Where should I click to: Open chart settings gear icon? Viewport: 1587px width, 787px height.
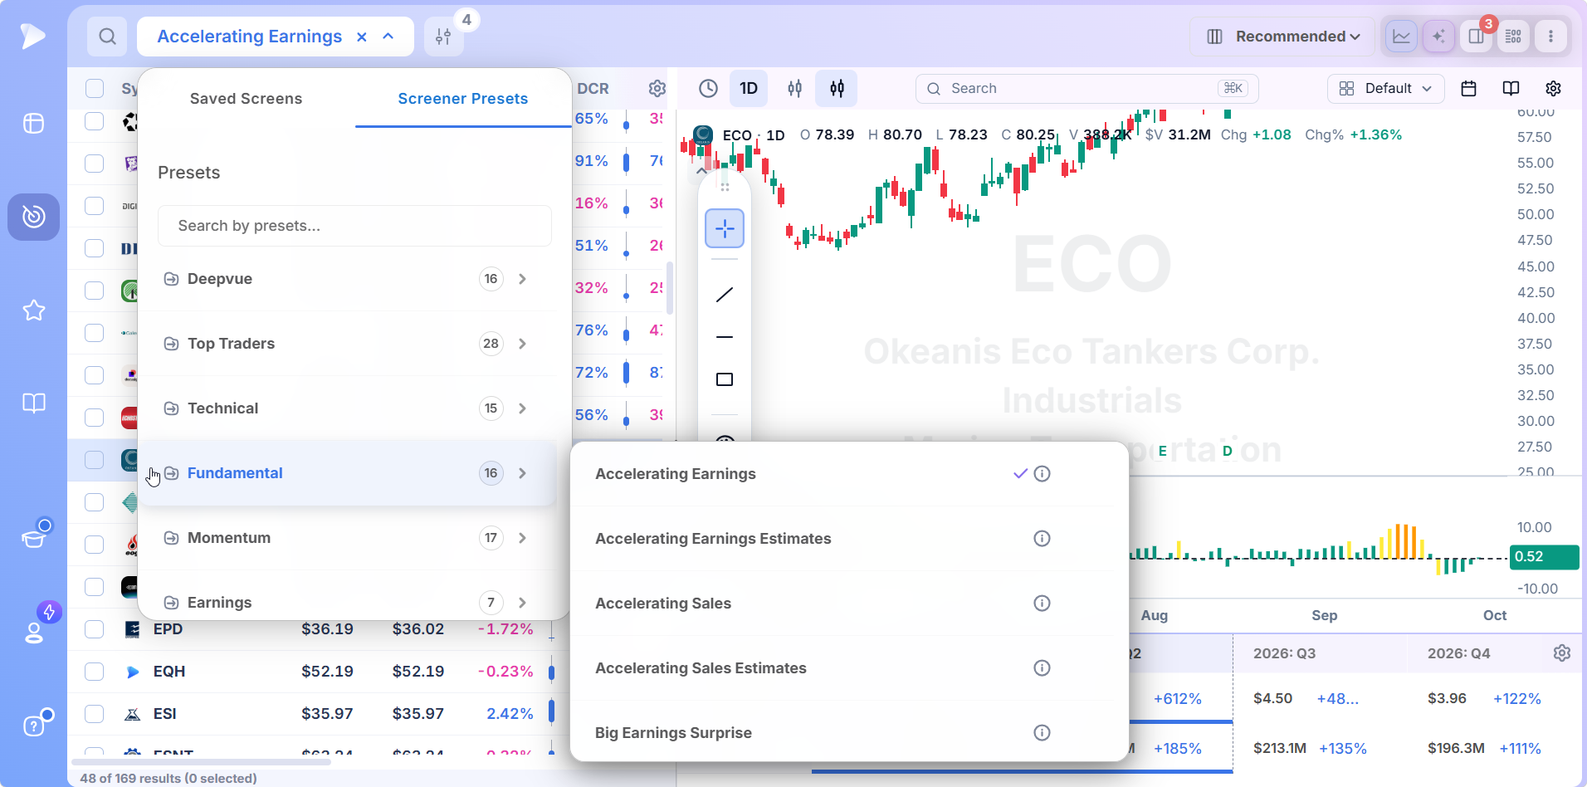1553,89
